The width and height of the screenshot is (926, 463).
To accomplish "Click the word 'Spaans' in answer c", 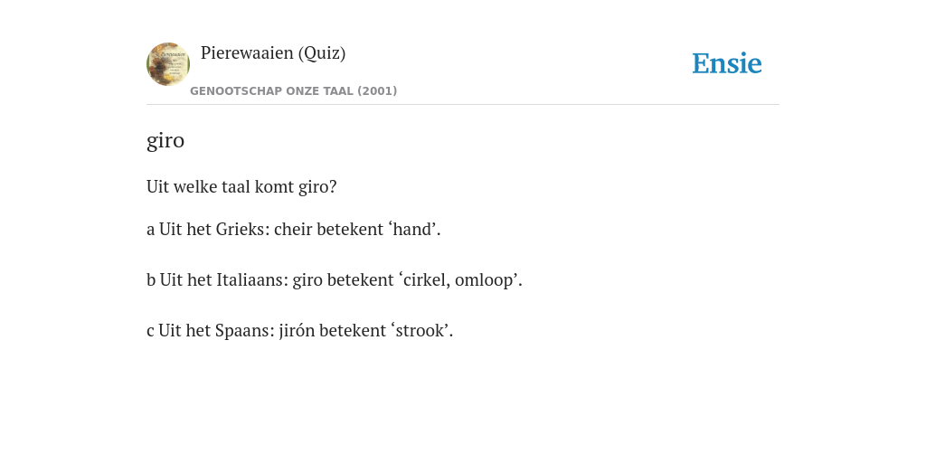I will point(243,330).
